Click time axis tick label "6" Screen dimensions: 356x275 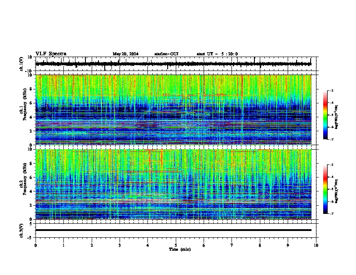click(204, 245)
